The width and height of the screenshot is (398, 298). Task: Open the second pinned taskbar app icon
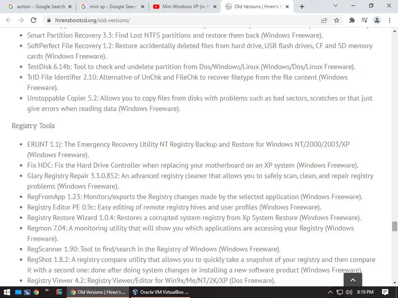coord(27,292)
